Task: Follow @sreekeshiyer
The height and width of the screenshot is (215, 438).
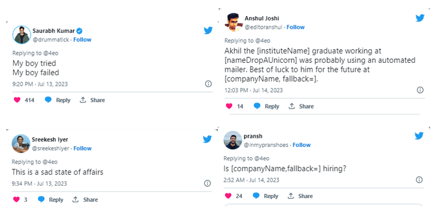Action: [83, 148]
